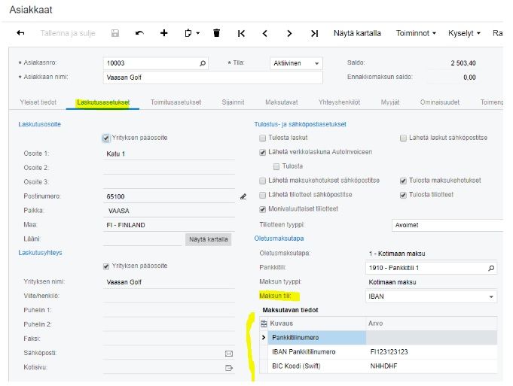Check the indented Tulosta checkbox

pos(276,167)
